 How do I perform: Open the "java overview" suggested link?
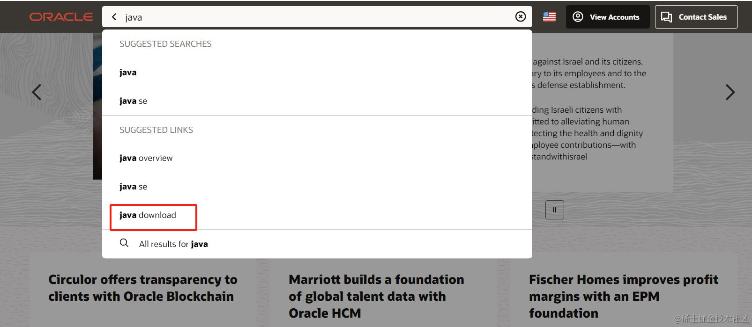point(146,158)
